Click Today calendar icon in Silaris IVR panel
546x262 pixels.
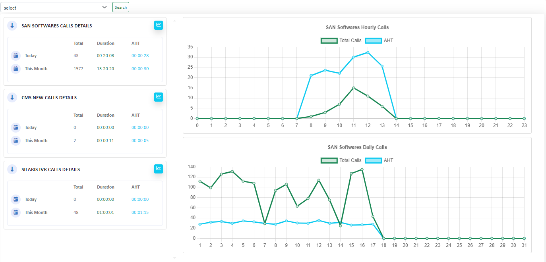15,199
